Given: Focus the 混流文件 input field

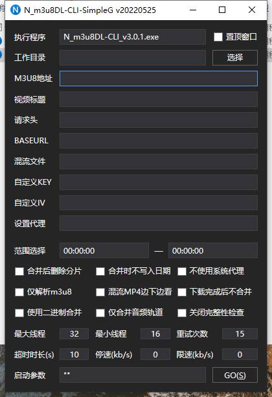Looking at the screenshot, I should point(159,162).
